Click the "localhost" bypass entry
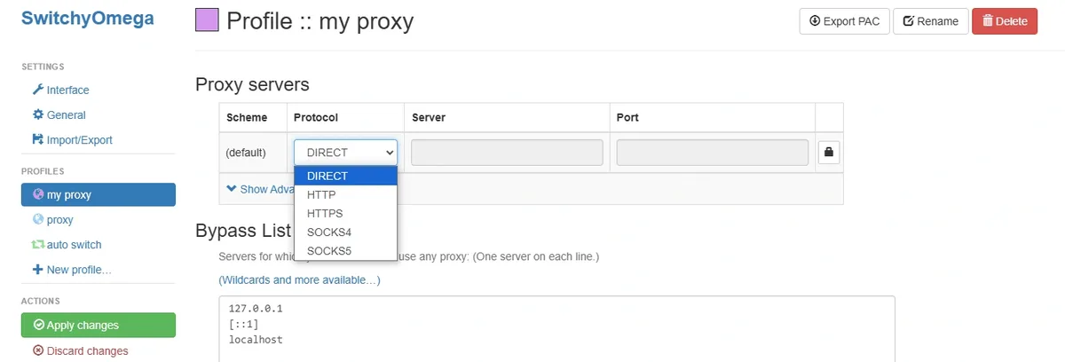1065x362 pixels. point(256,340)
